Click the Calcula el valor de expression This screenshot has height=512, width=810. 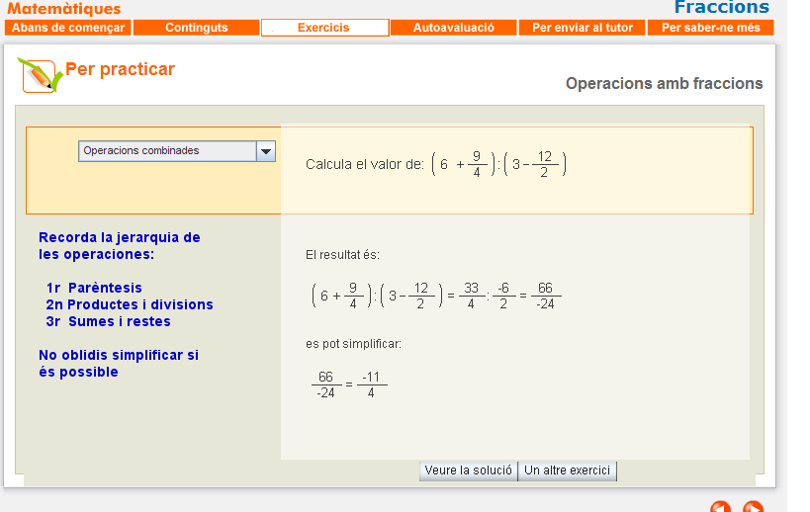tap(435, 164)
